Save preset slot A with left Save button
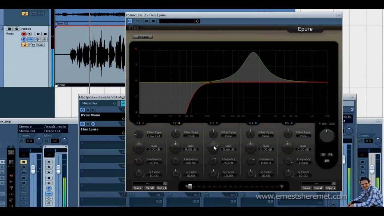This screenshot has height=216, width=384. [138, 188]
